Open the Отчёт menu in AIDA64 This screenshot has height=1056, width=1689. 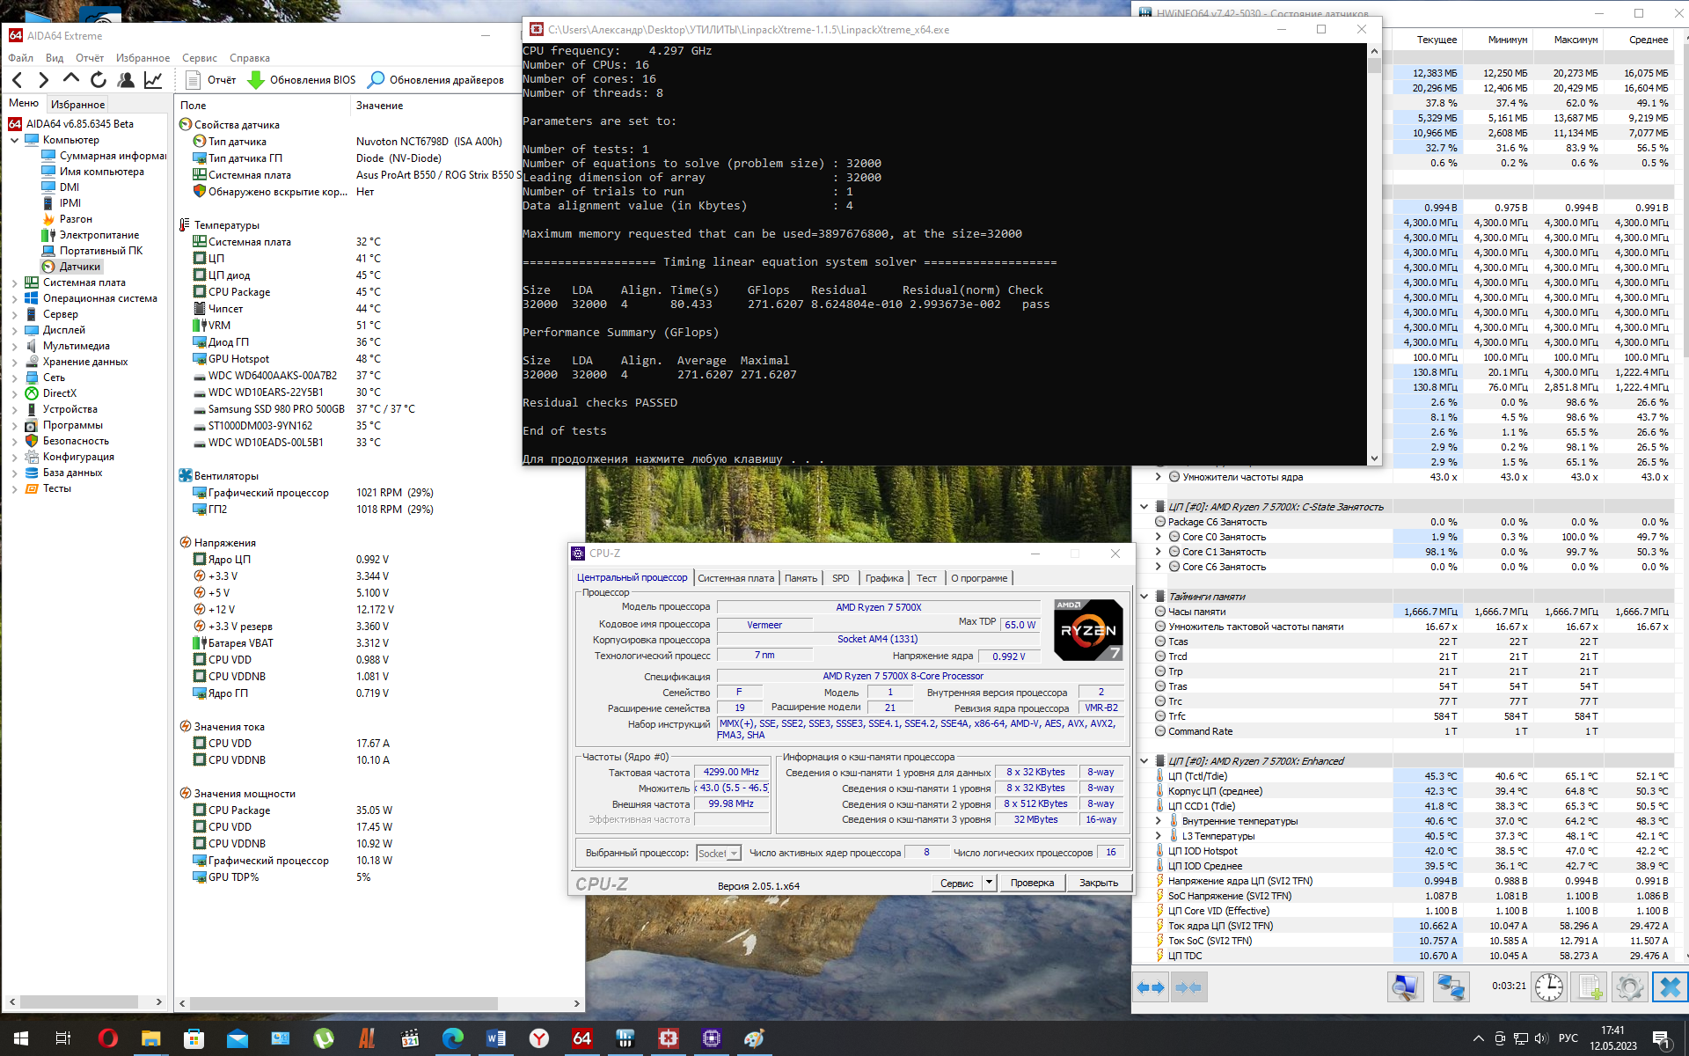pyautogui.click(x=89, y=58)
